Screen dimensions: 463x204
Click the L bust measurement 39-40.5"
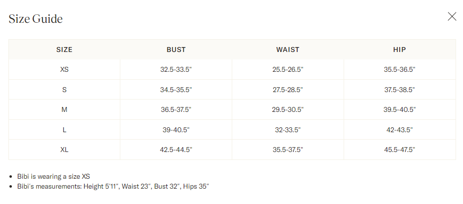176,130
